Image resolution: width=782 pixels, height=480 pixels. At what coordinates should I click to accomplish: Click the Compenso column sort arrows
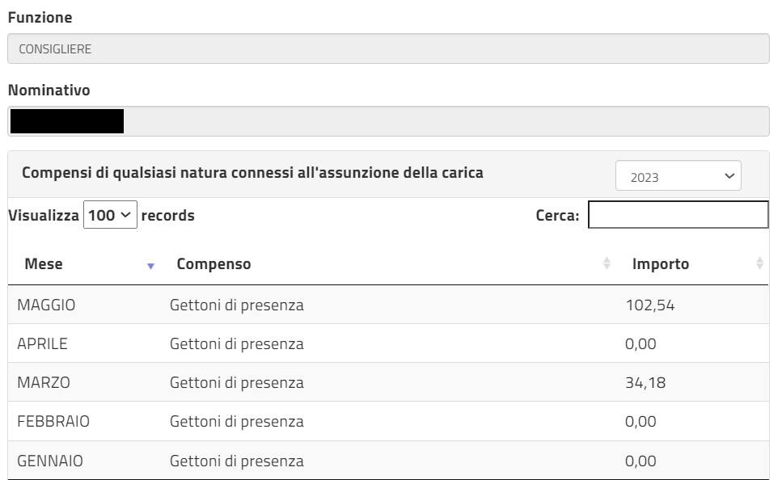pos(607,263)
